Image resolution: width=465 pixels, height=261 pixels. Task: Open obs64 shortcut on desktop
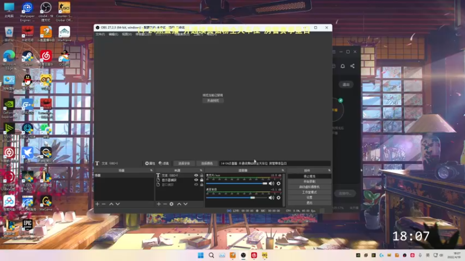point(46,12)
